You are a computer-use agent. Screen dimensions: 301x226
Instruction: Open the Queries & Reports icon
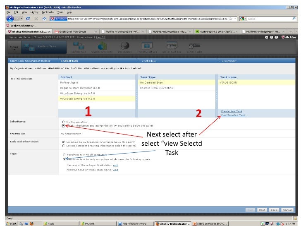[102, 48]
